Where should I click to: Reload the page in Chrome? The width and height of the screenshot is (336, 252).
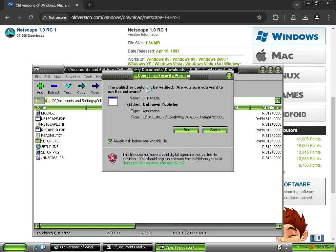coord(31,17)
